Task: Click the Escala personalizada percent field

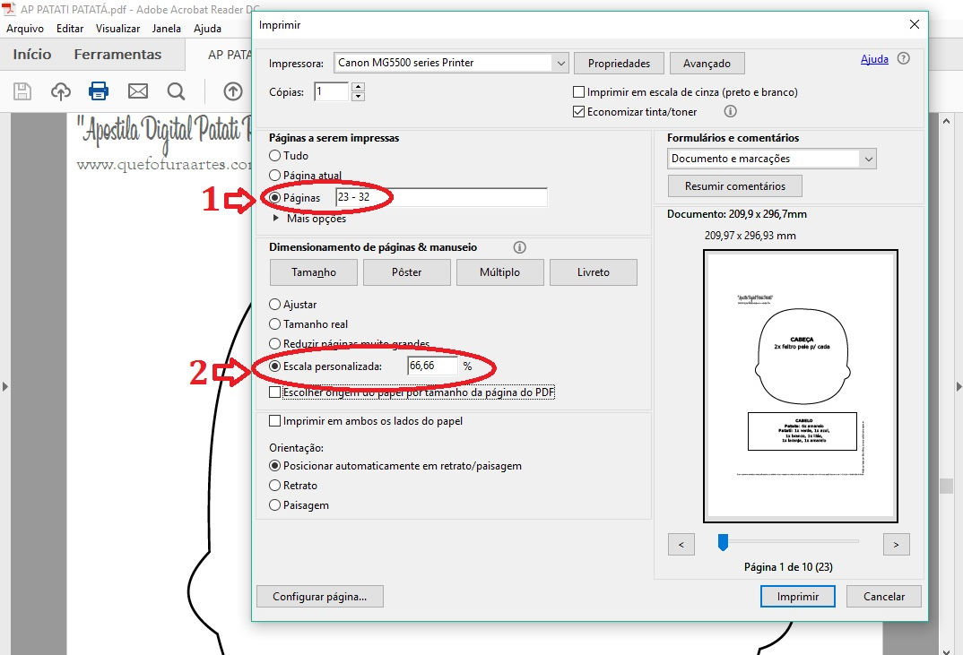Action: [x=432, y=366]
